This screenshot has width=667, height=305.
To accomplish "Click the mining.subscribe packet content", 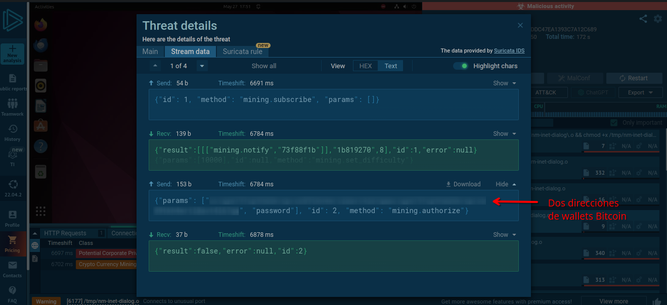I will point(334,105).
